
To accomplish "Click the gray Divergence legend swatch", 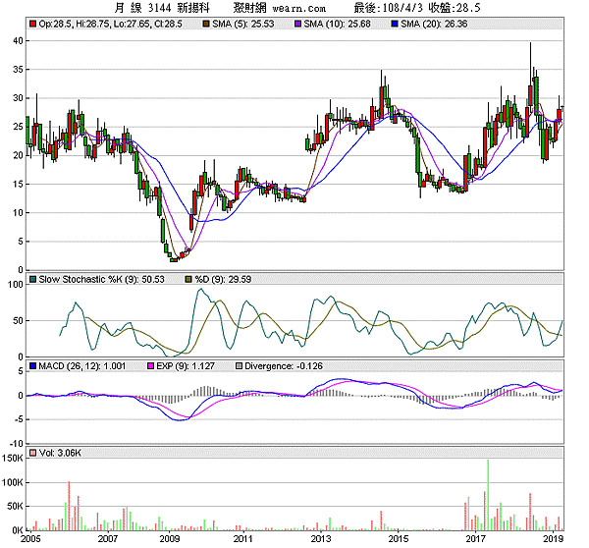I will tap(239, 366).
